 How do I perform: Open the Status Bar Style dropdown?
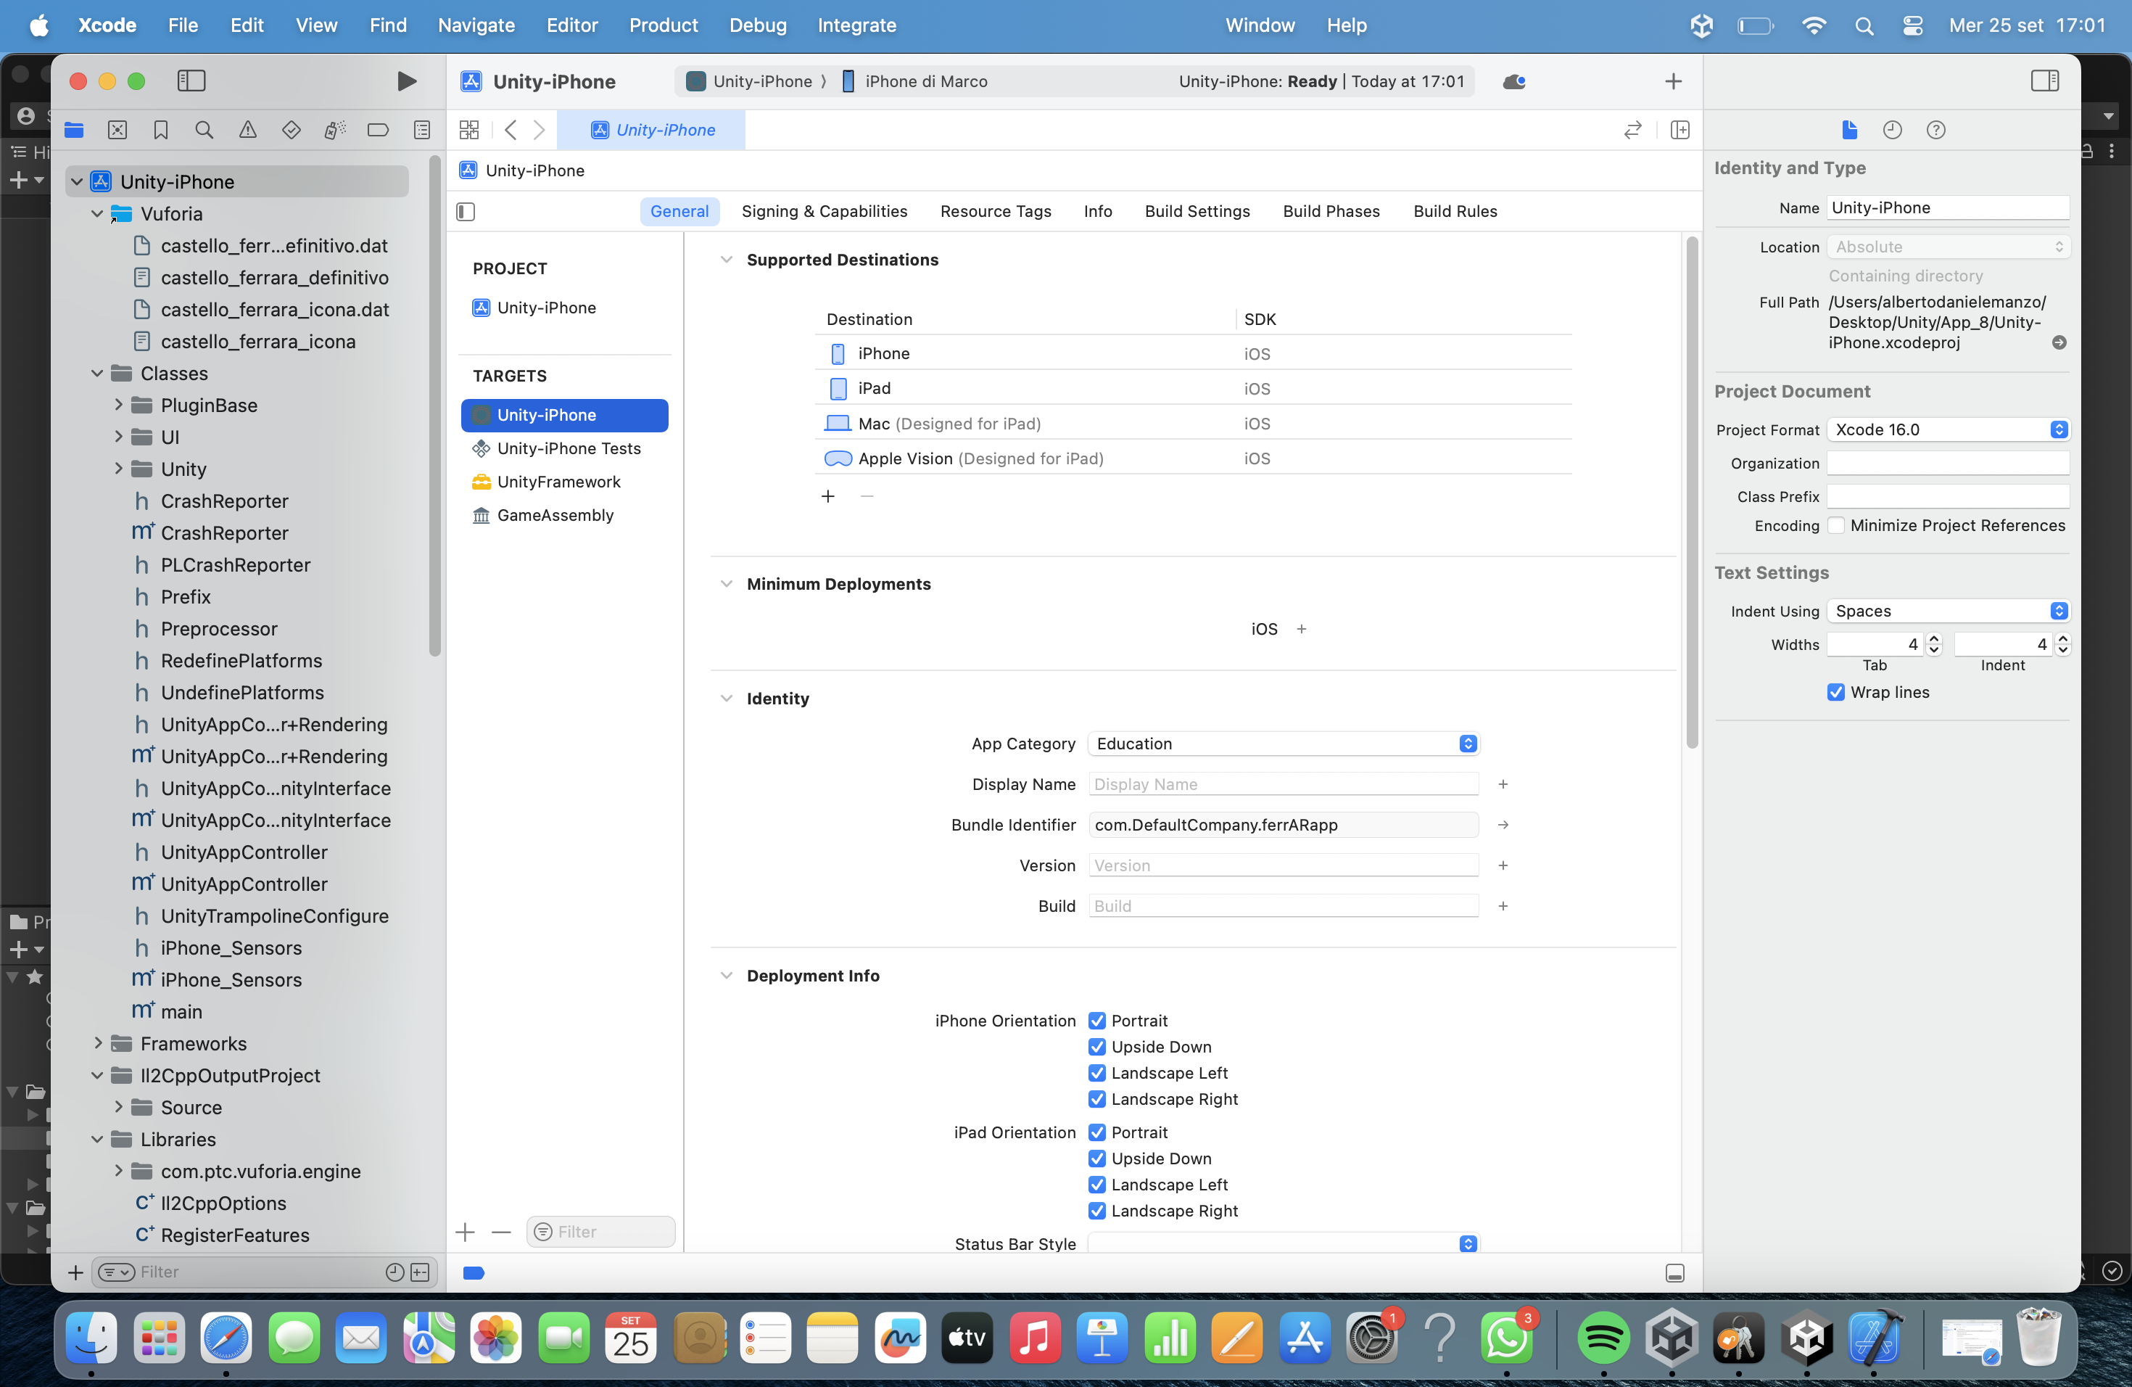(1283, 1243)
